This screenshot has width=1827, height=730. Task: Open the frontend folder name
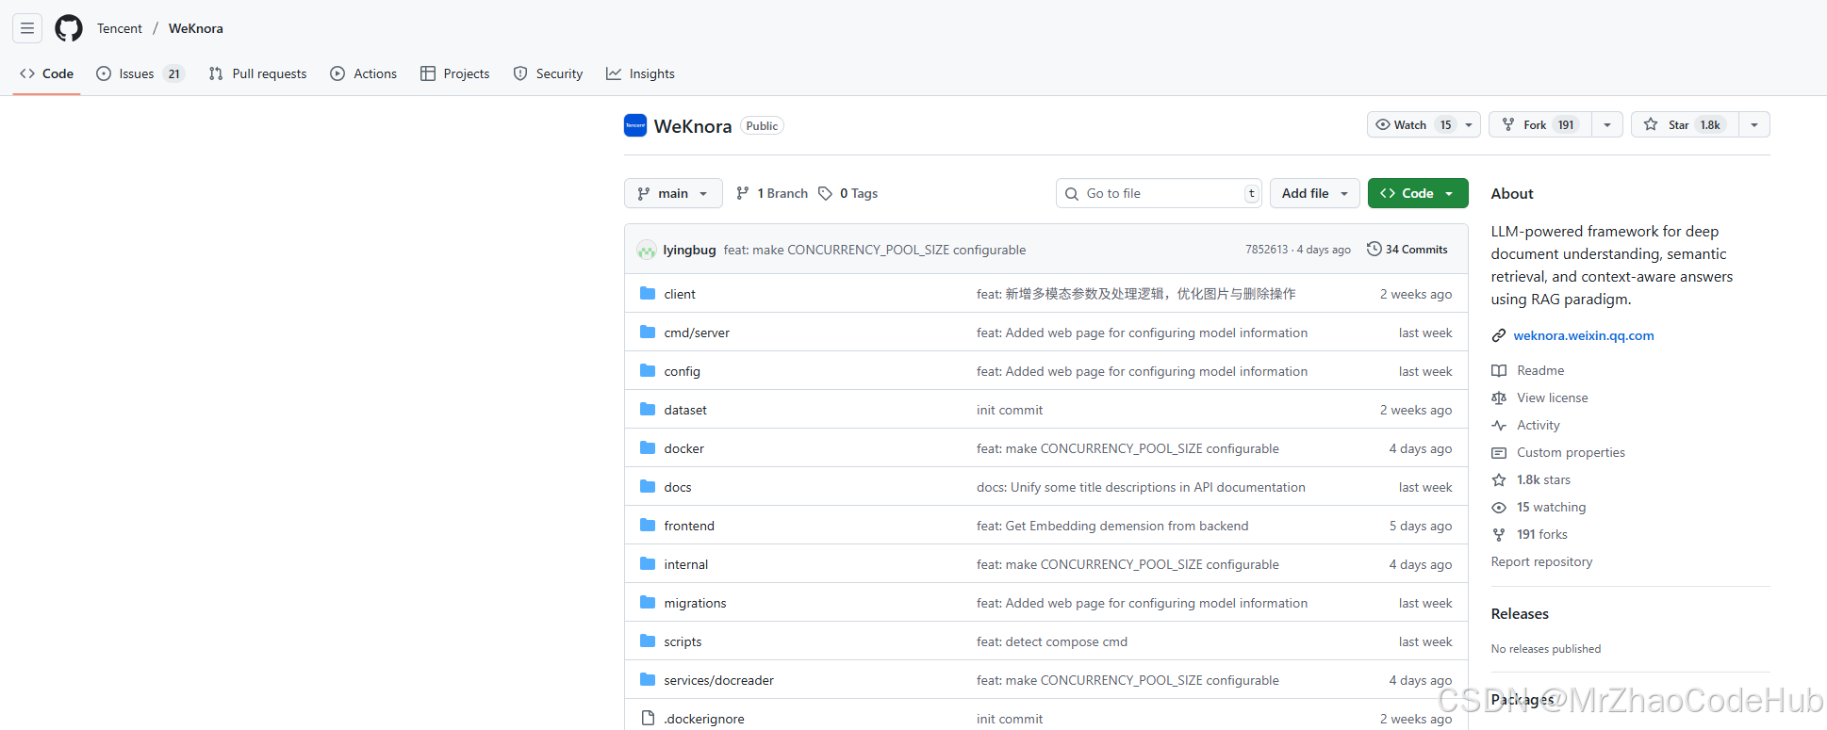689,526
